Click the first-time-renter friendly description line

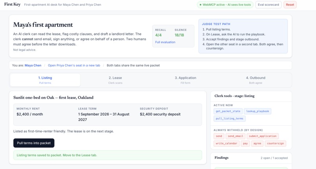pos(64,131)
